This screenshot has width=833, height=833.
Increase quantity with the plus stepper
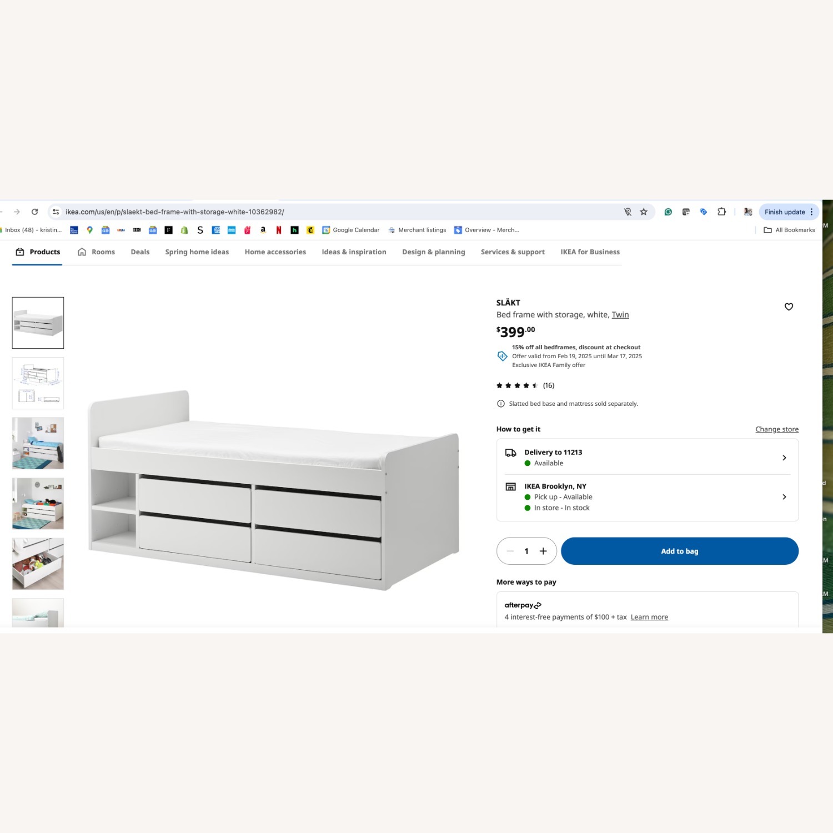[x=543, y=551]
